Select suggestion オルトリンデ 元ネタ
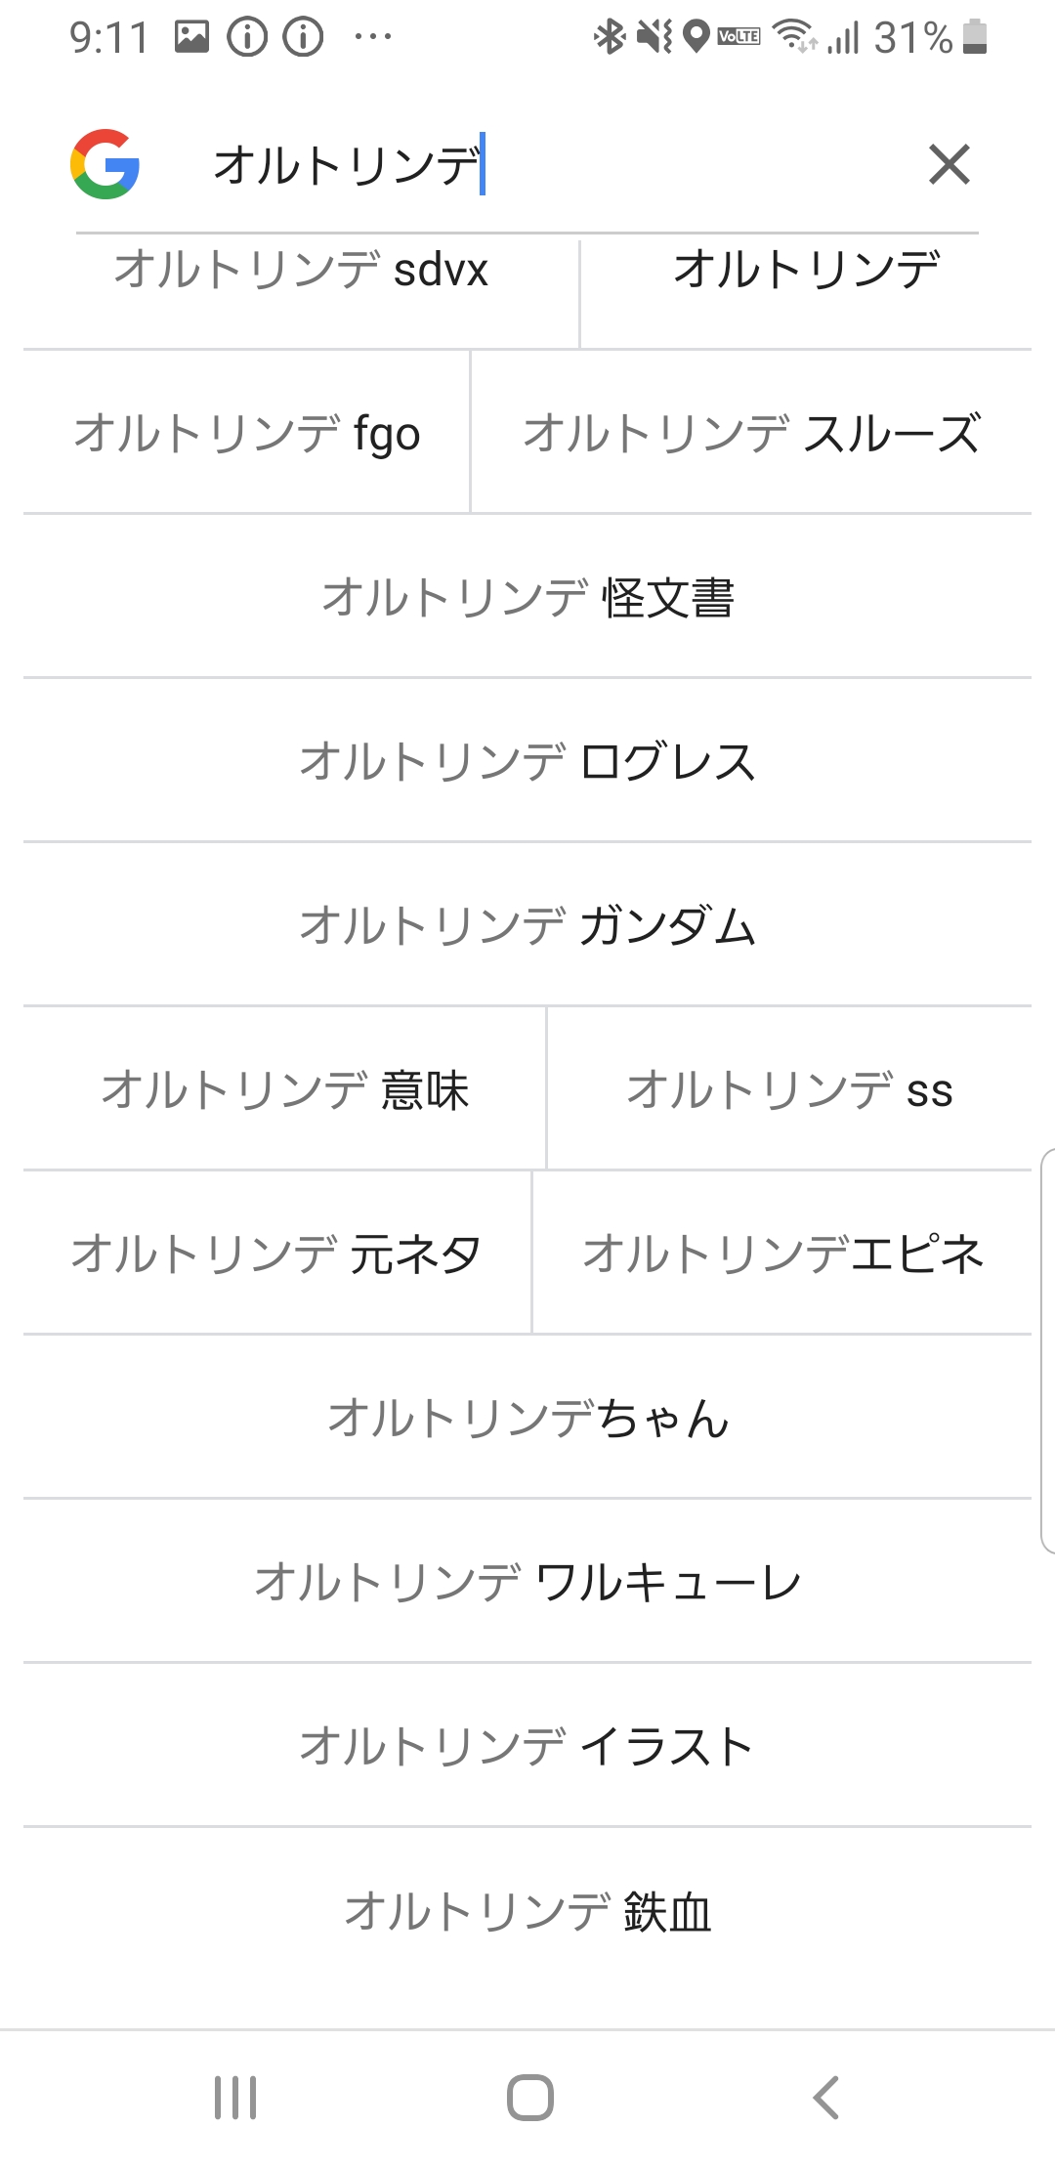1055x2169 pixels. point(276,1255)
